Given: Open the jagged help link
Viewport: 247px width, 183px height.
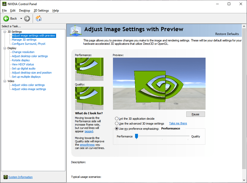Looking at the screenshot, I should (x=89, y=131).
